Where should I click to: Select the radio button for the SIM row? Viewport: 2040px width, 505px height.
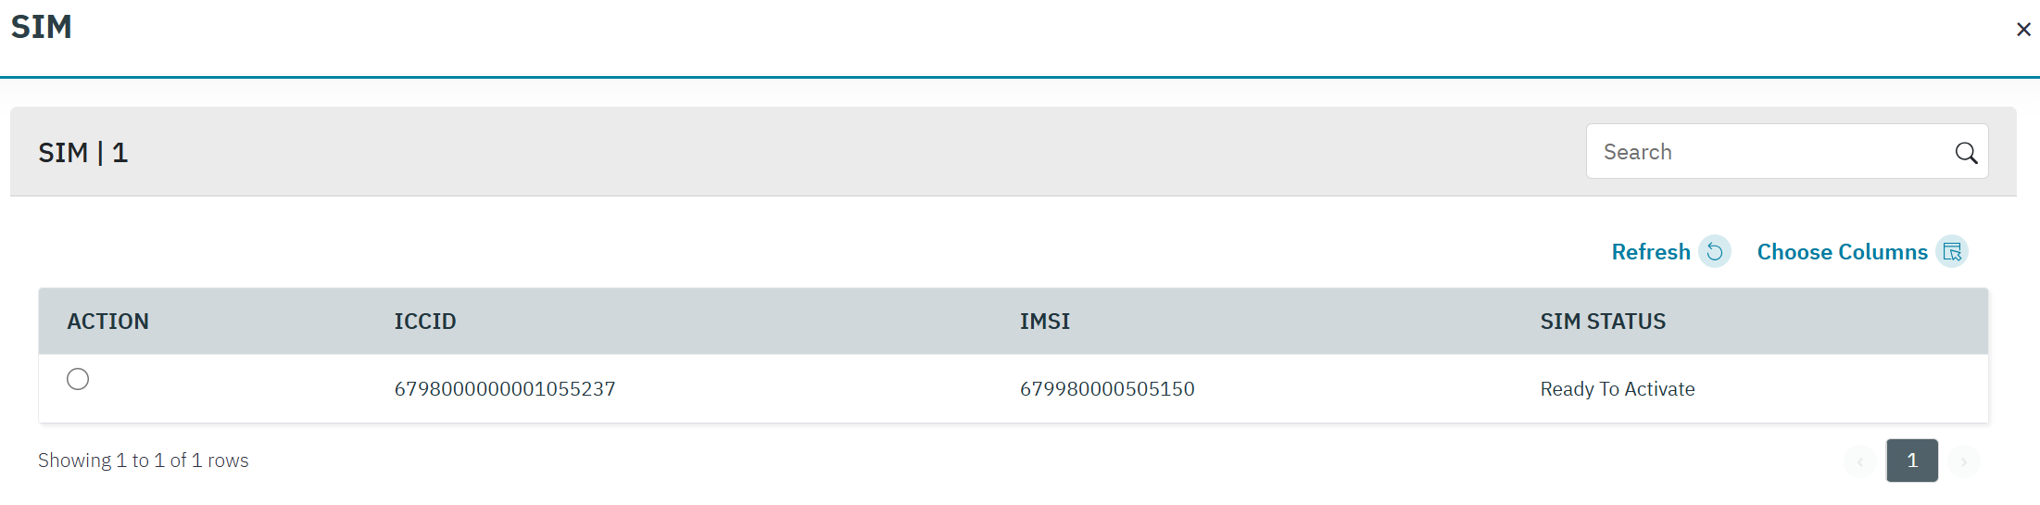coord(78,379)
